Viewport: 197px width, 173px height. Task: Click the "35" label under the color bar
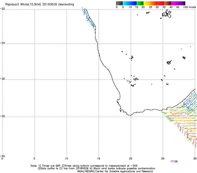164,7
